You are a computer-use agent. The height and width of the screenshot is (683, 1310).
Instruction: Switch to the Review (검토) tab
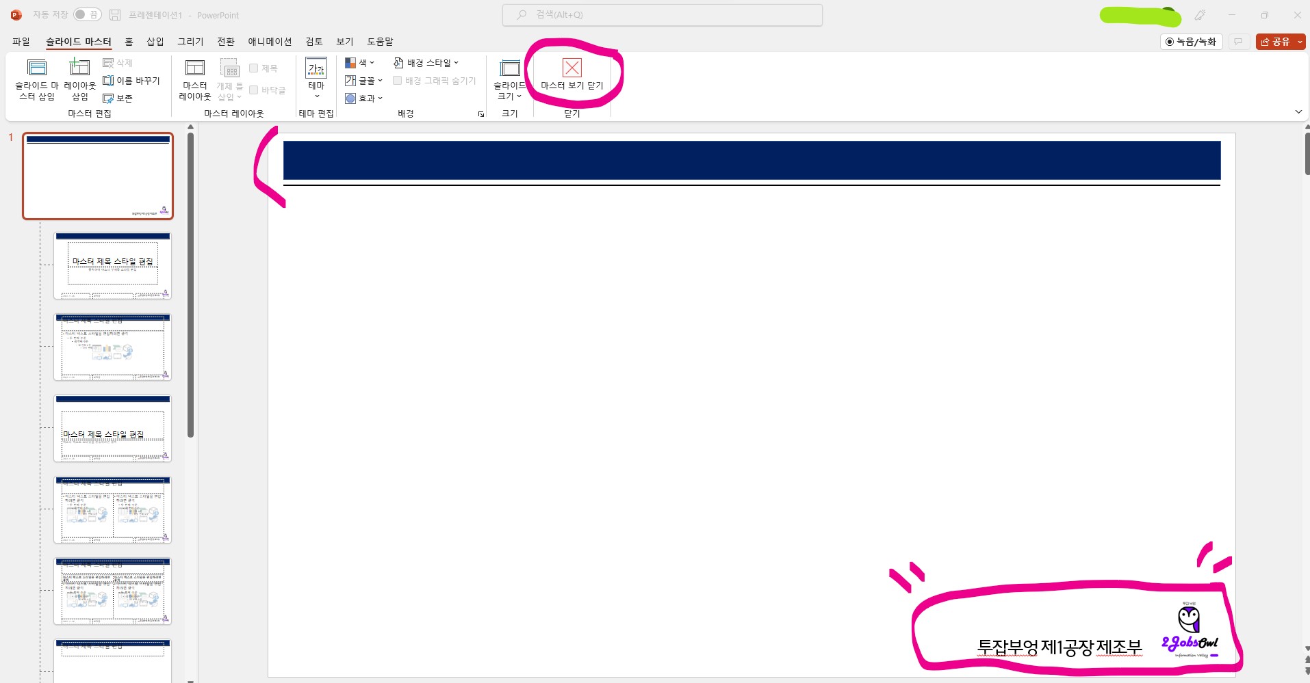click(x=314, y=42)
